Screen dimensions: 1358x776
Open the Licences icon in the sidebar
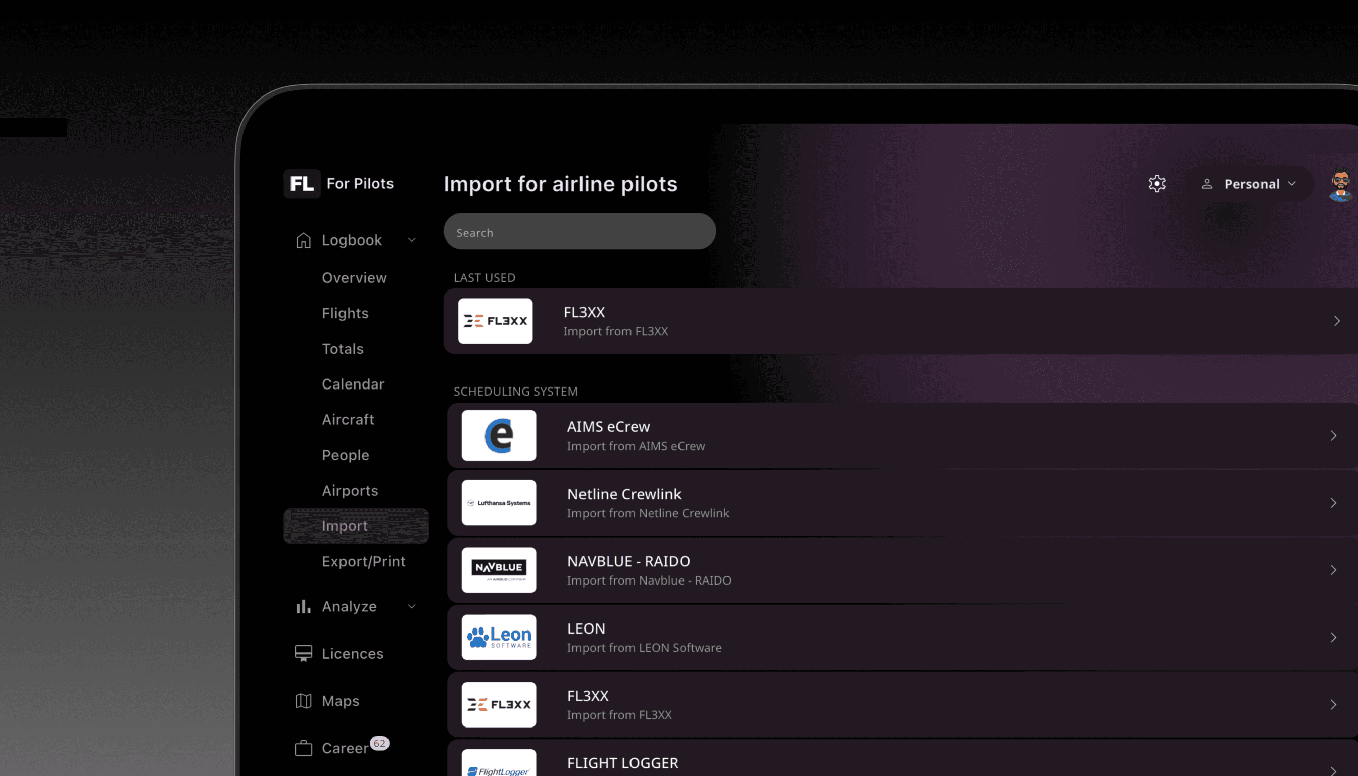[302, 653]
